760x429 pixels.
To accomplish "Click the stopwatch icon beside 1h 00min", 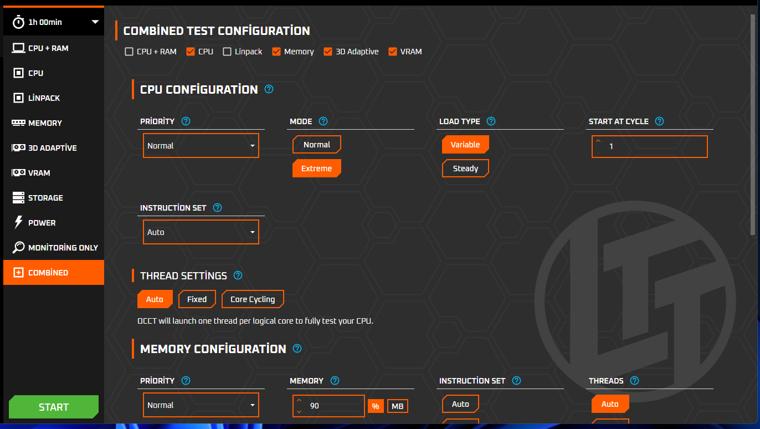I will [x=19, y=22].
